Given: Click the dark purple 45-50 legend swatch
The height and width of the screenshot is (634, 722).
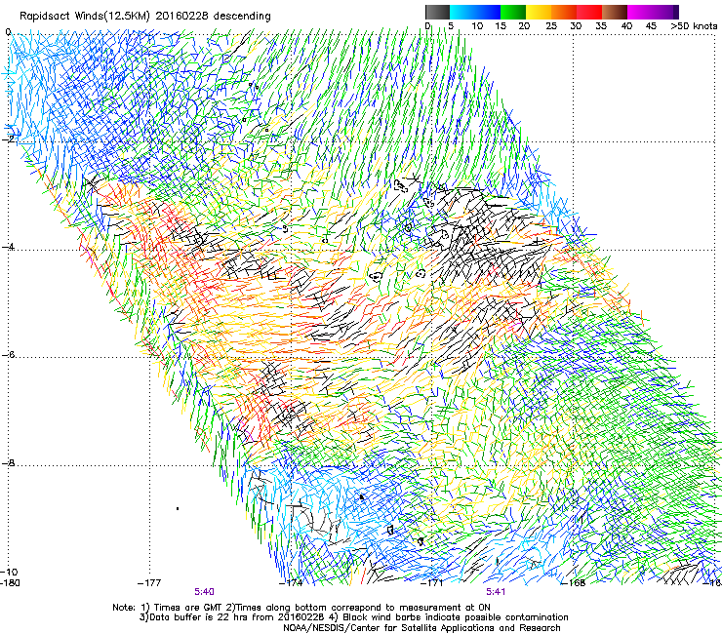Looking at the screenshot, I should [x=665, y=12].
